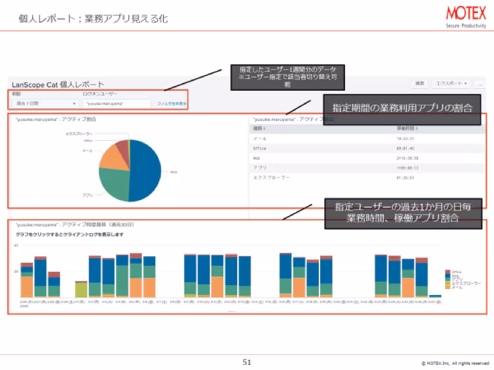
Task: Click the Office legend swatch in bar chart
Action: pyautogui.click(x=447, y=272)
